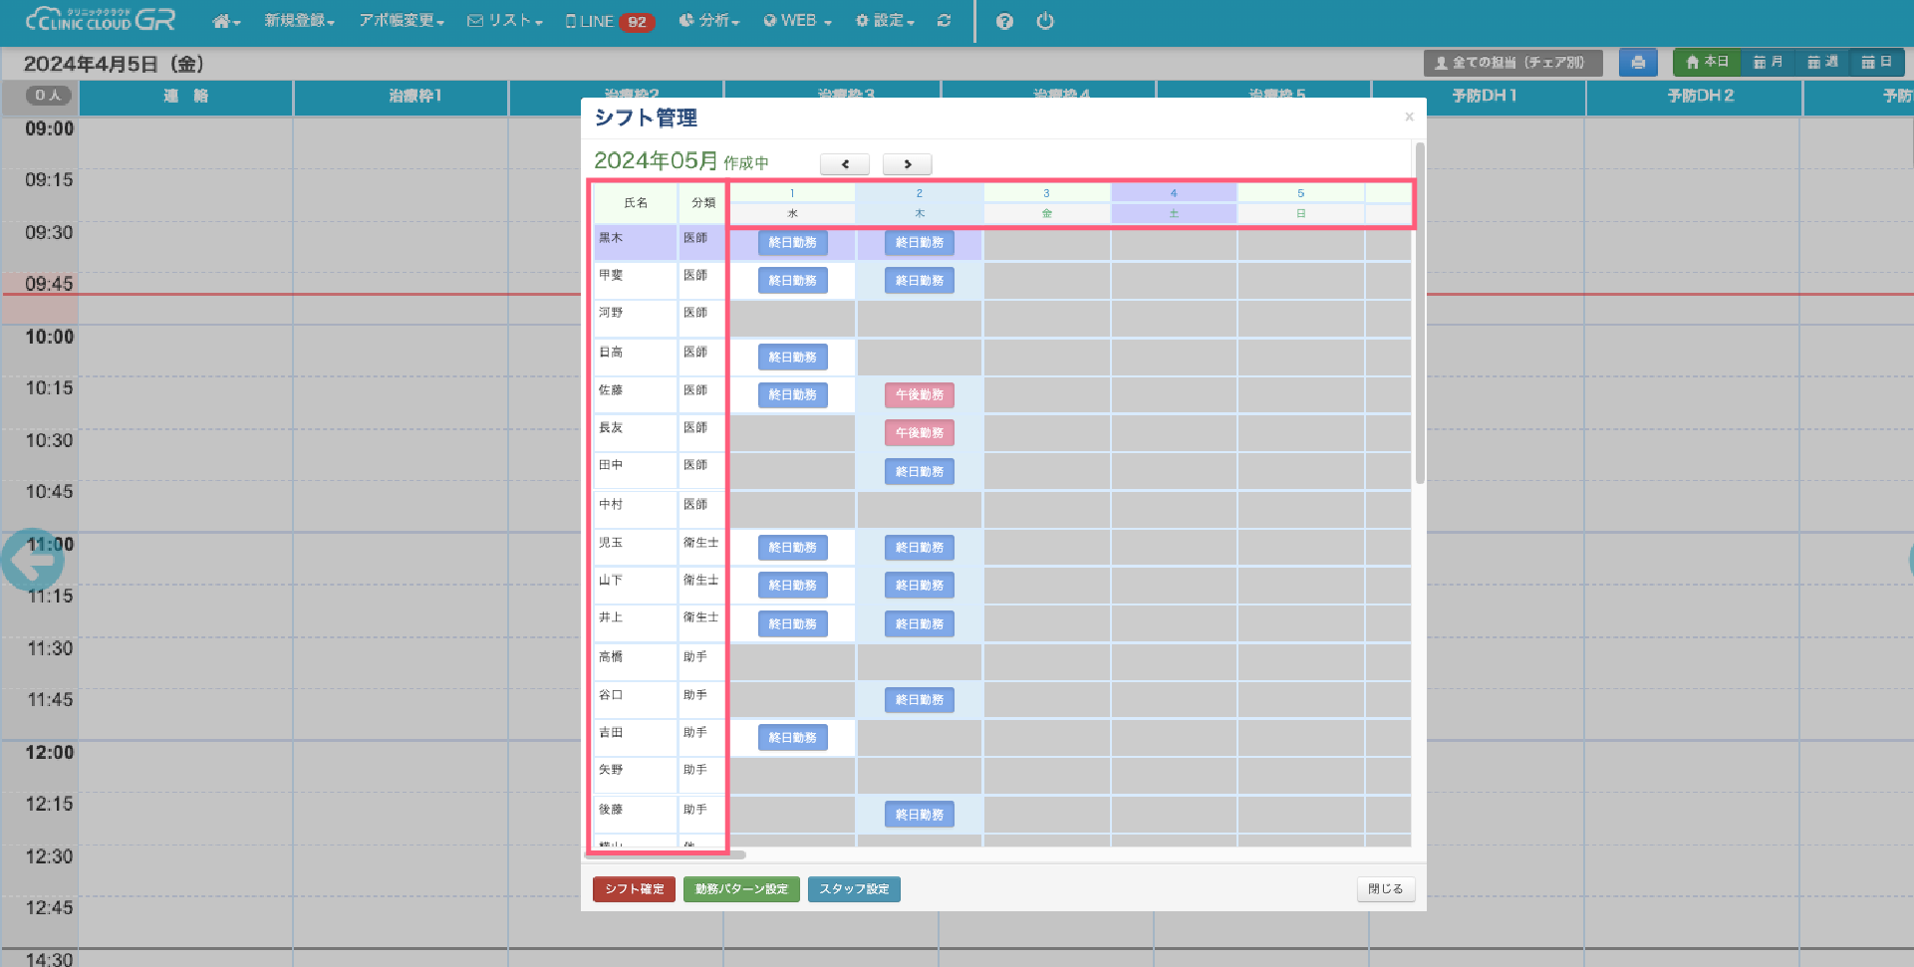Go to next month in shift manager
This screenshot has width=1914, height=967.
tap(907, 164)
